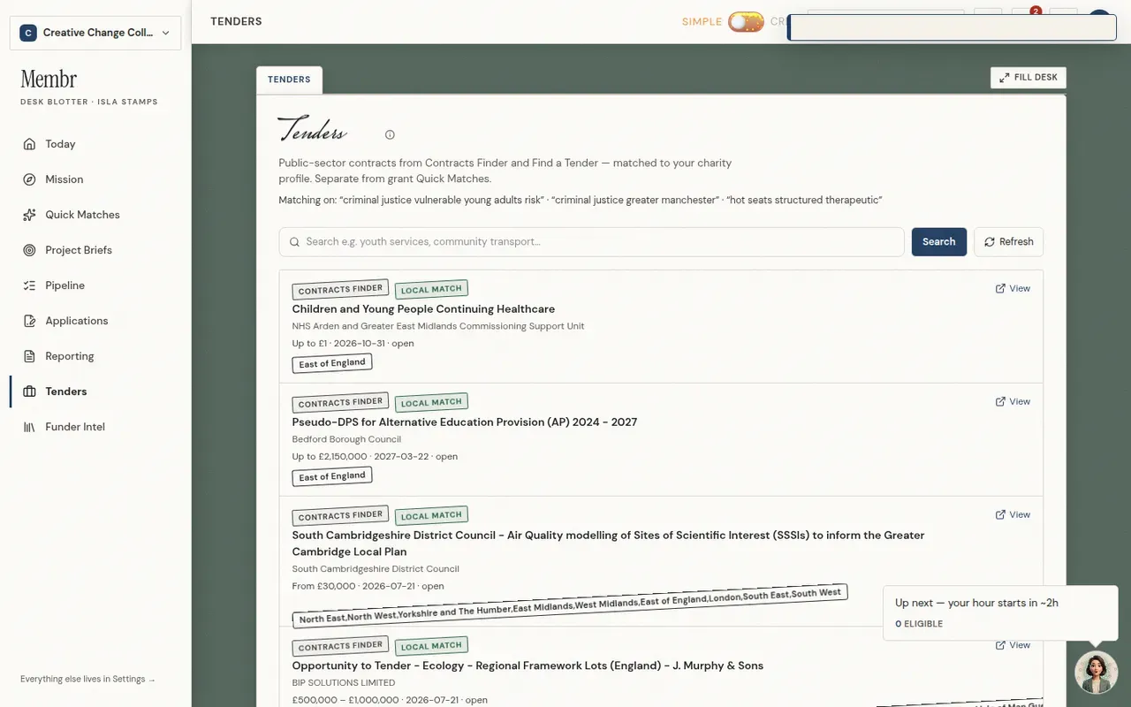Click East of England tag under Bedford Borough Council
Viewport: 1131px width, 707px height.
coord(332,476)
